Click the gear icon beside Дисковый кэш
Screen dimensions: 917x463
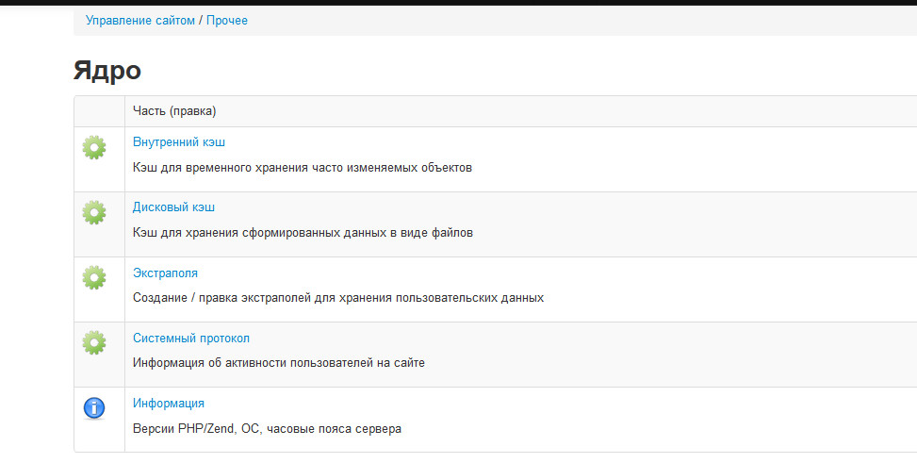(x=94, y=212)
